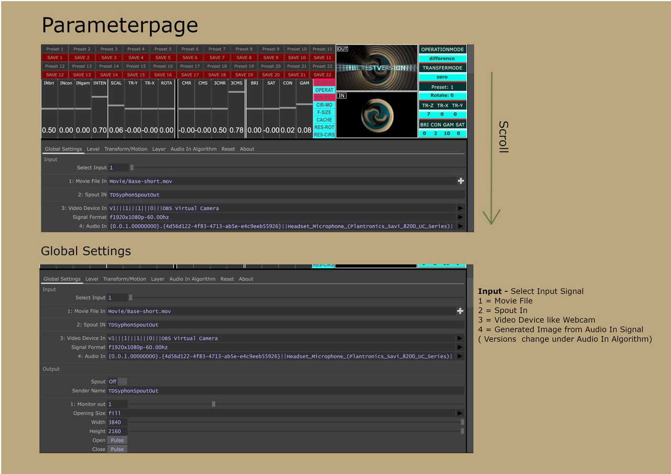Click the 'Rotate: 0' readout
The image size is (671, 474).
pyautogui.click(x=442, y=95)
